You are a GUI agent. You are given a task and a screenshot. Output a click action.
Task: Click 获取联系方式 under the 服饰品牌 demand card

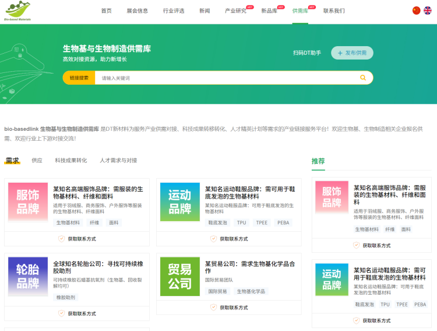point(82,239)
